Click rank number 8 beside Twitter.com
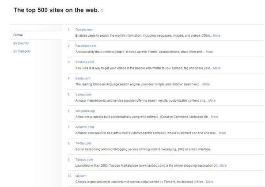 click(68, 143)
